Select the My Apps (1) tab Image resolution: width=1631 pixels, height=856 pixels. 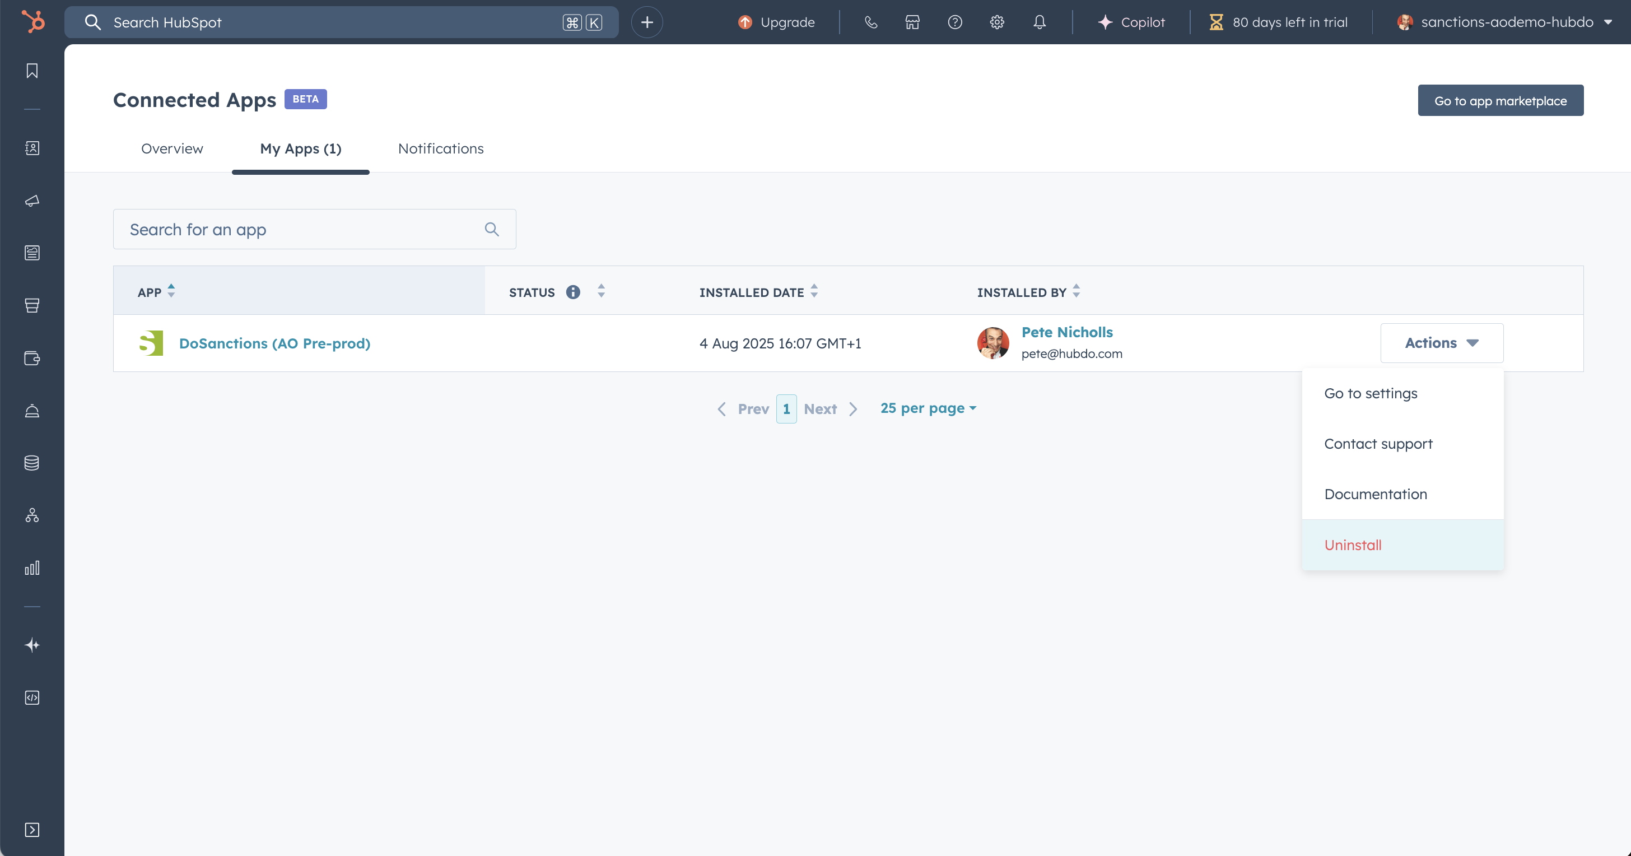coord(301,149)
